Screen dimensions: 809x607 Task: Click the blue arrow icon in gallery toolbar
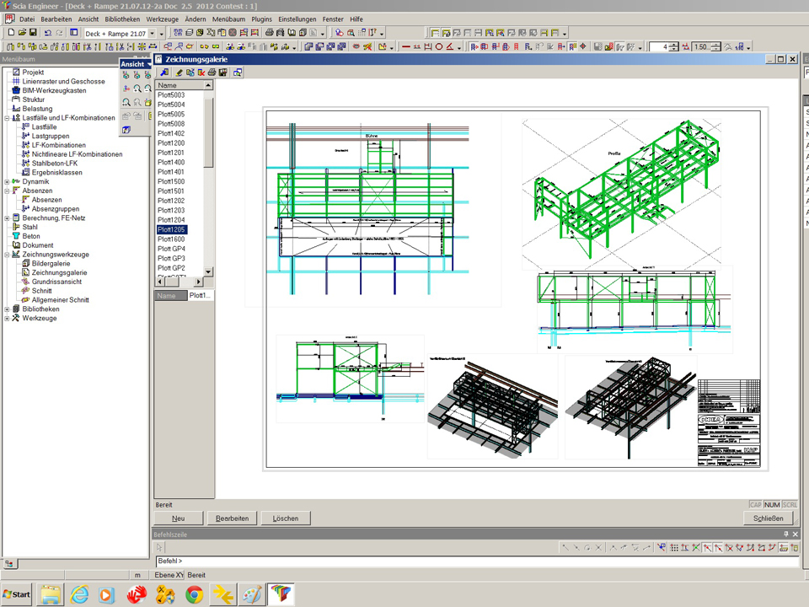point(165,73)
